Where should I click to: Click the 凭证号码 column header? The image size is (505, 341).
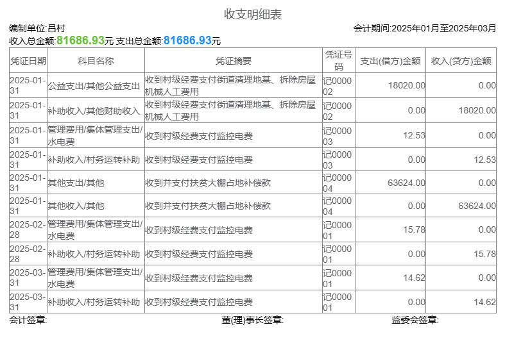(338, 61)
